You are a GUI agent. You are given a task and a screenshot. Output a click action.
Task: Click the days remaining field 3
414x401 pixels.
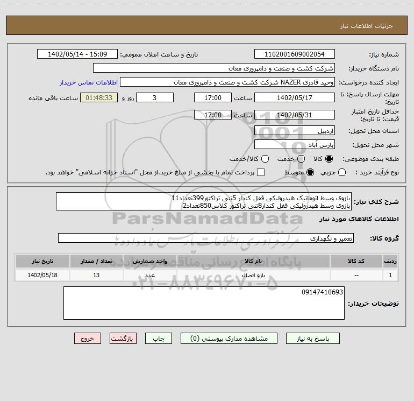pos(155,97)
